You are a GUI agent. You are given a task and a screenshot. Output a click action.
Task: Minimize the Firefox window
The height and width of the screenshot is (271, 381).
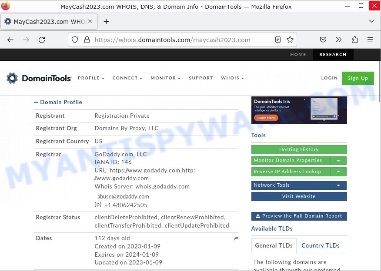coord(348,6)
